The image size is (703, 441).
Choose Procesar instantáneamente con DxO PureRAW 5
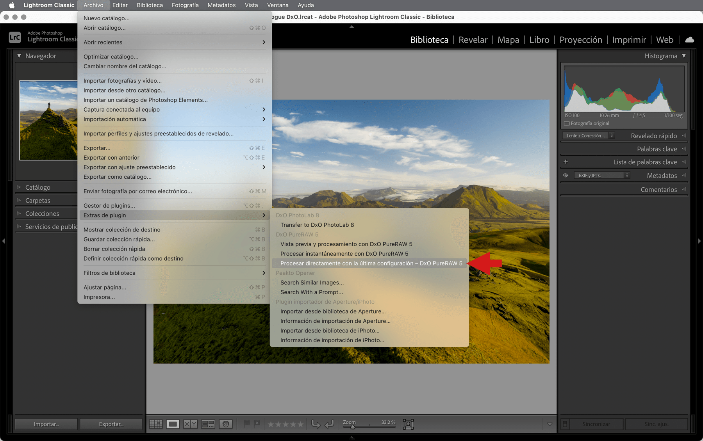pos(369,254)
